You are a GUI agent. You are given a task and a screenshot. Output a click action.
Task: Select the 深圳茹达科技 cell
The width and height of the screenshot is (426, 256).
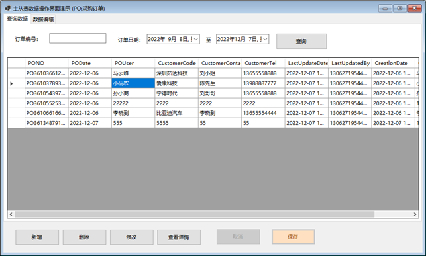tap(177, 73)
